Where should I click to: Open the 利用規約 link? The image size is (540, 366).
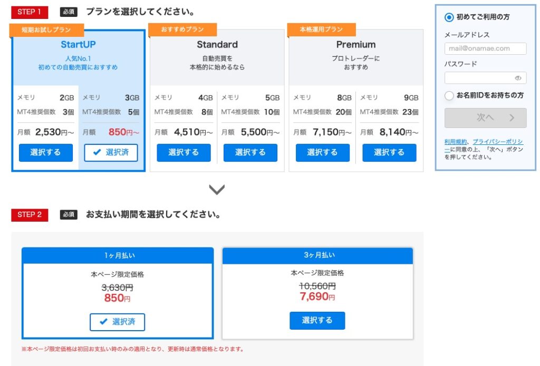pos(455,142)
